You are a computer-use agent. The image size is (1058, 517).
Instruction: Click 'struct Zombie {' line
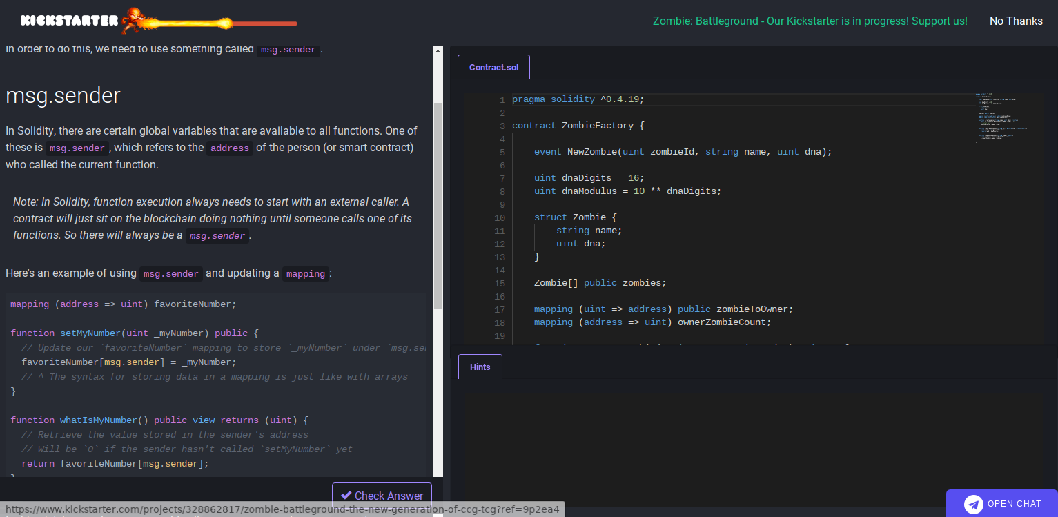(575, 217)
